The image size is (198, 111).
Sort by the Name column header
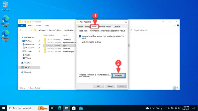tap(65, 35)
